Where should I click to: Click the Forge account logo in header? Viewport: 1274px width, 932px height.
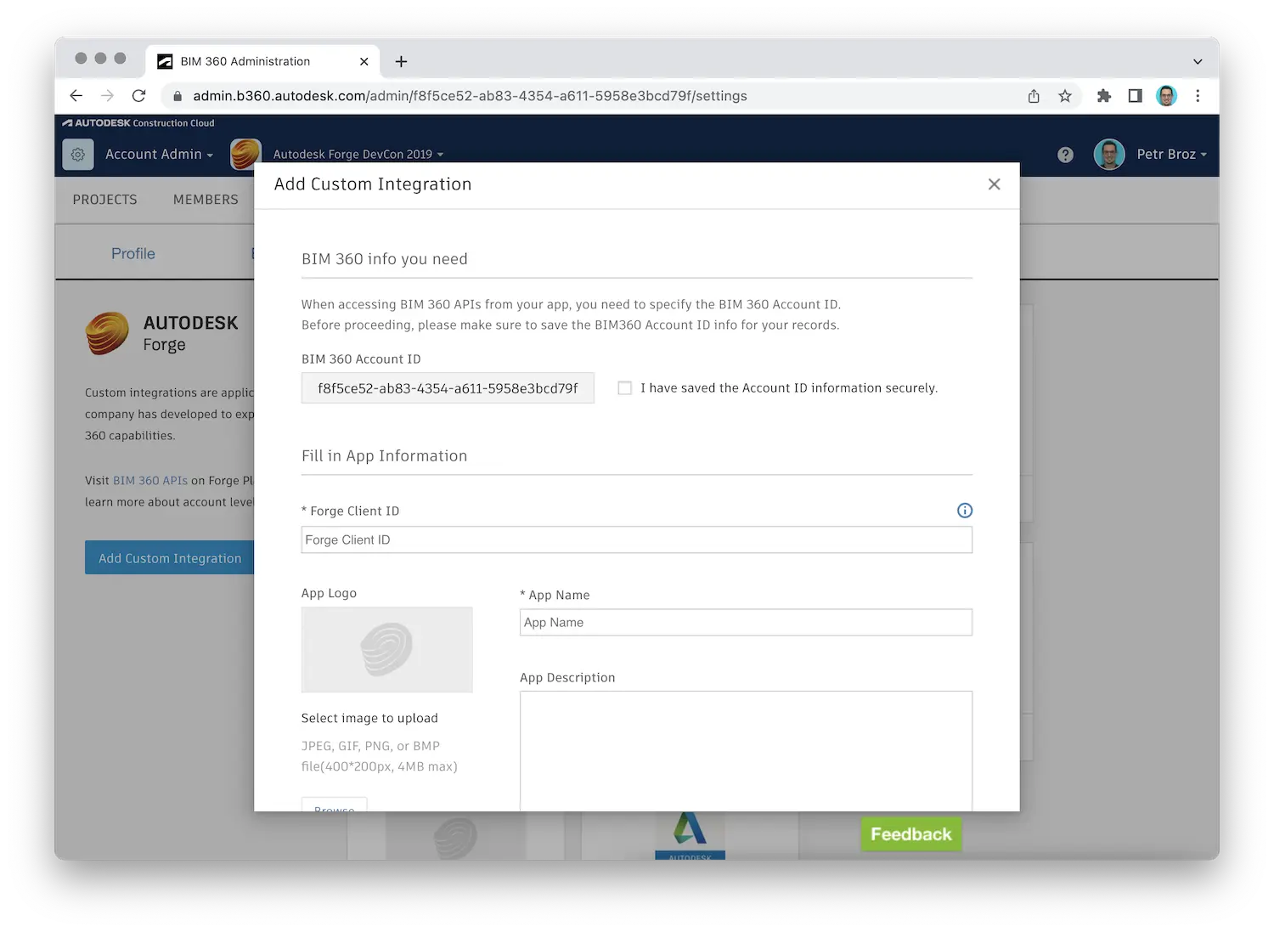click(x=245, y=154)
